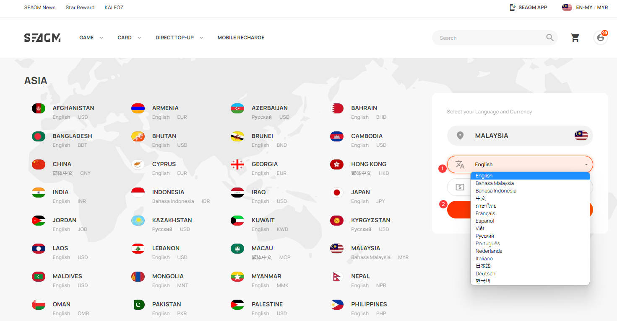This screenshot has width=617, height=321.
Task: Choose Español in language list
Action: [x=530, y=221]
